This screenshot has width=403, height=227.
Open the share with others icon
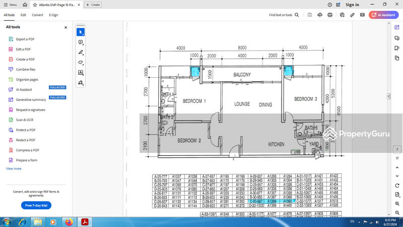click(x=342, y=15)
